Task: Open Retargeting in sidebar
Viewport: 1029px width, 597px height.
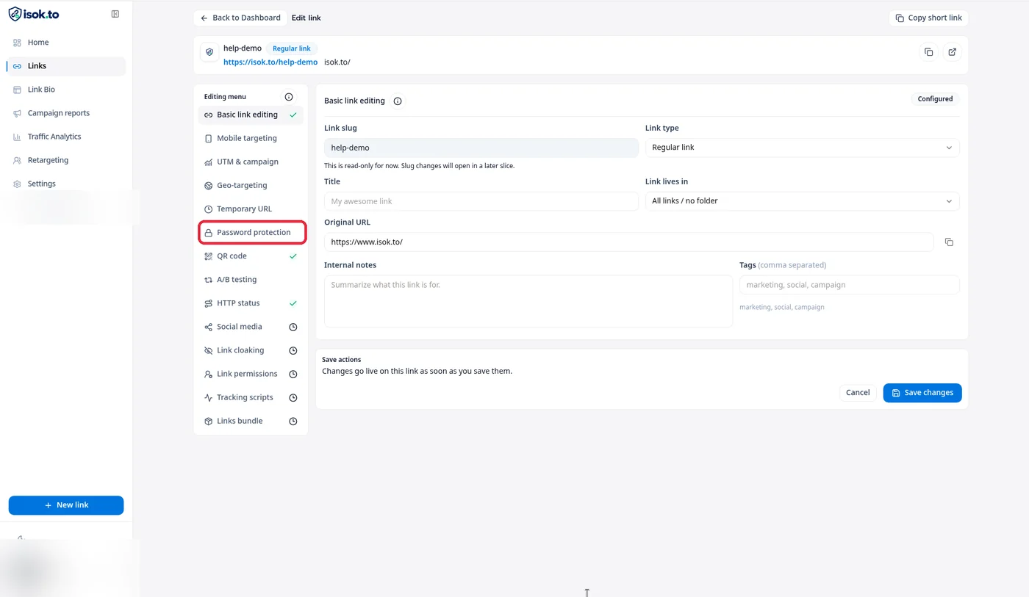Action: tap(66, 160)
